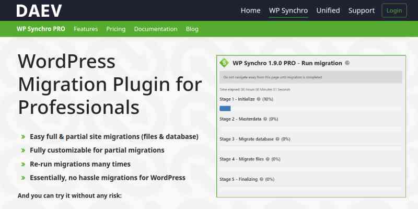Viewport: 418px width, 209px height.
Task: Click help icon beside Run migration title
Action: click(347, 63)
